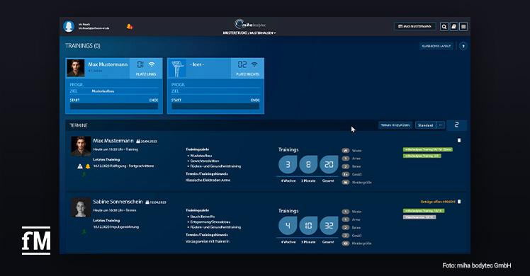Click the 4 Wochen bubble showing 4

[288, 225]
